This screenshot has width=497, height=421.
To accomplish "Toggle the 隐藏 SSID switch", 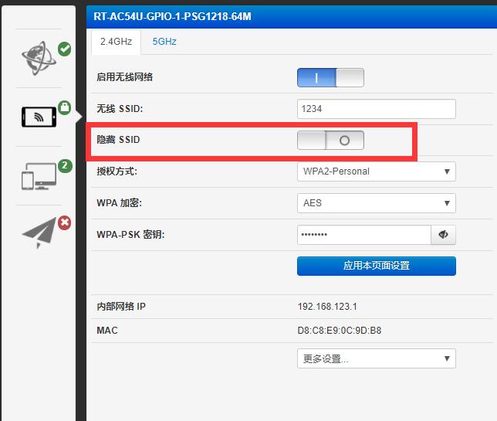I will point(330,141).
